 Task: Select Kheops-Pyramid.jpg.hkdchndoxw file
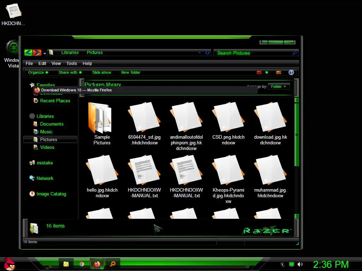coord(228,180)
